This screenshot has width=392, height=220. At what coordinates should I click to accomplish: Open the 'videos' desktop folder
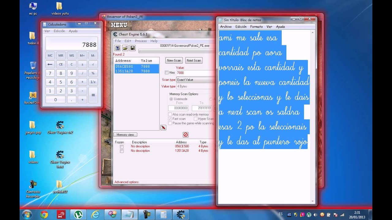[33, 157]
